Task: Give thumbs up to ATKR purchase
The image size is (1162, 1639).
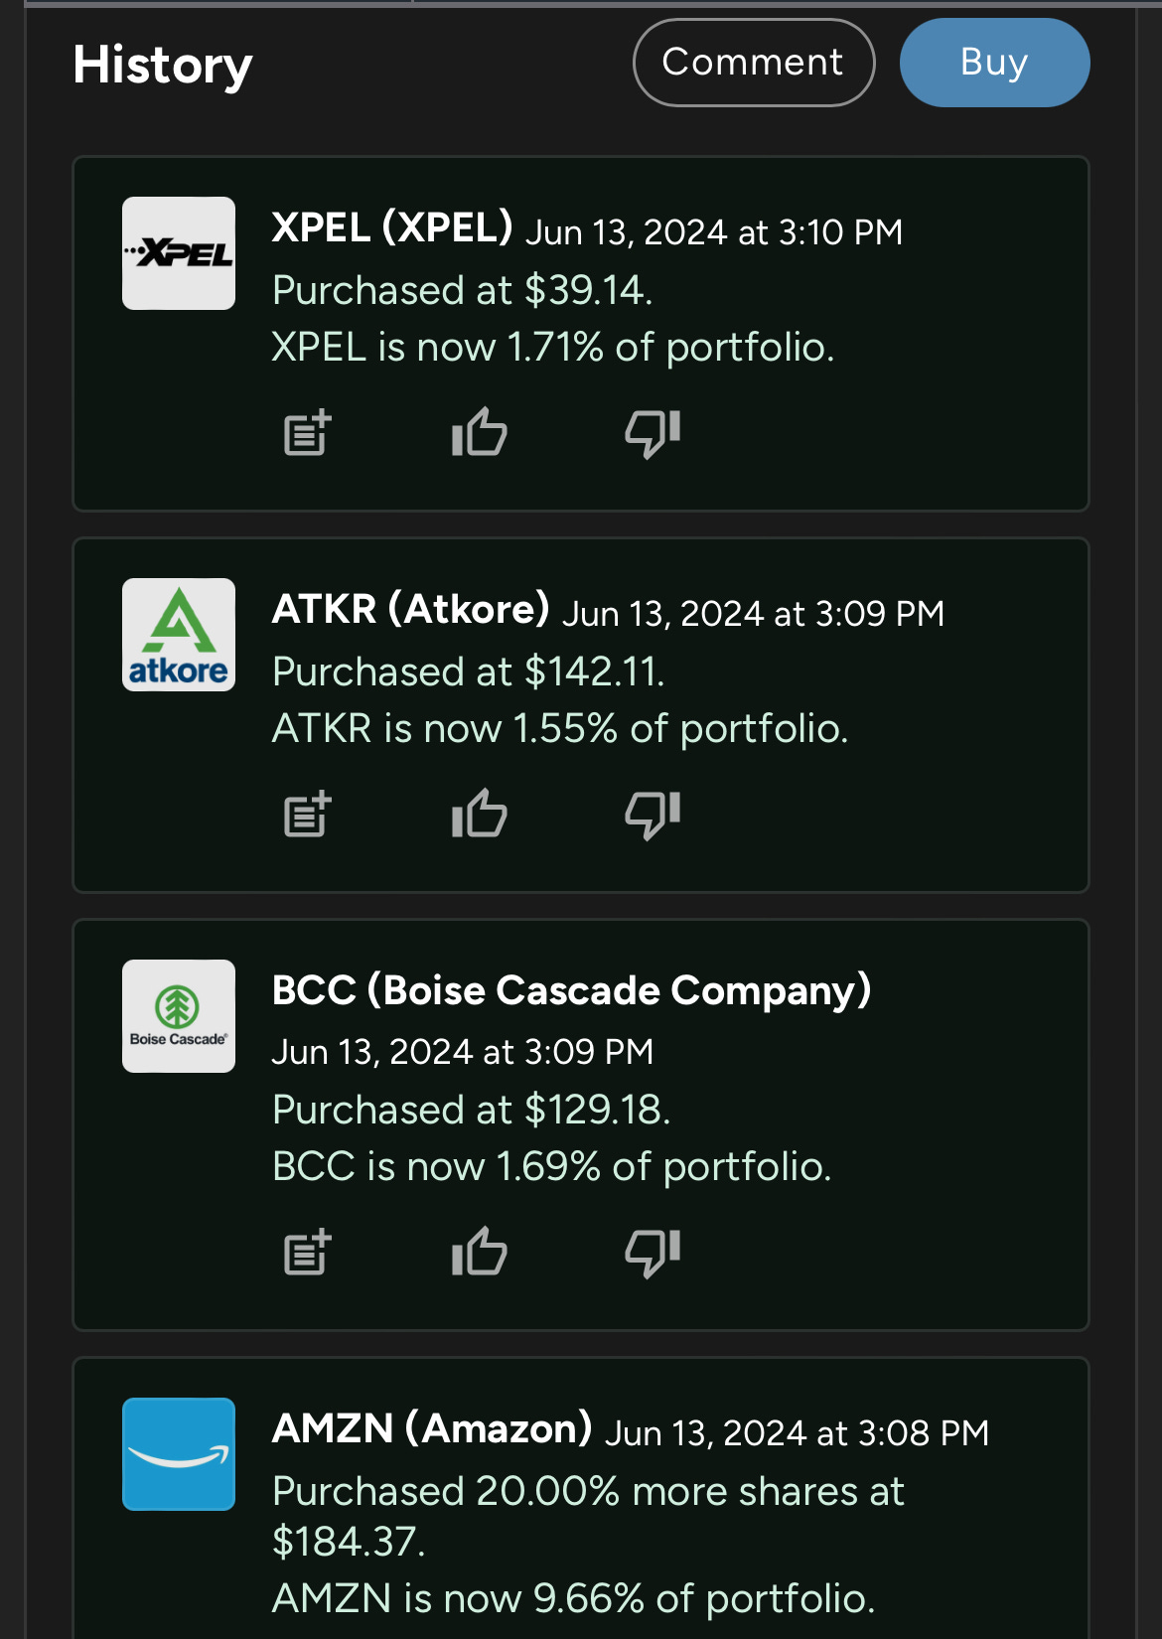Action: pyautogui.click(x=479, y=815)
